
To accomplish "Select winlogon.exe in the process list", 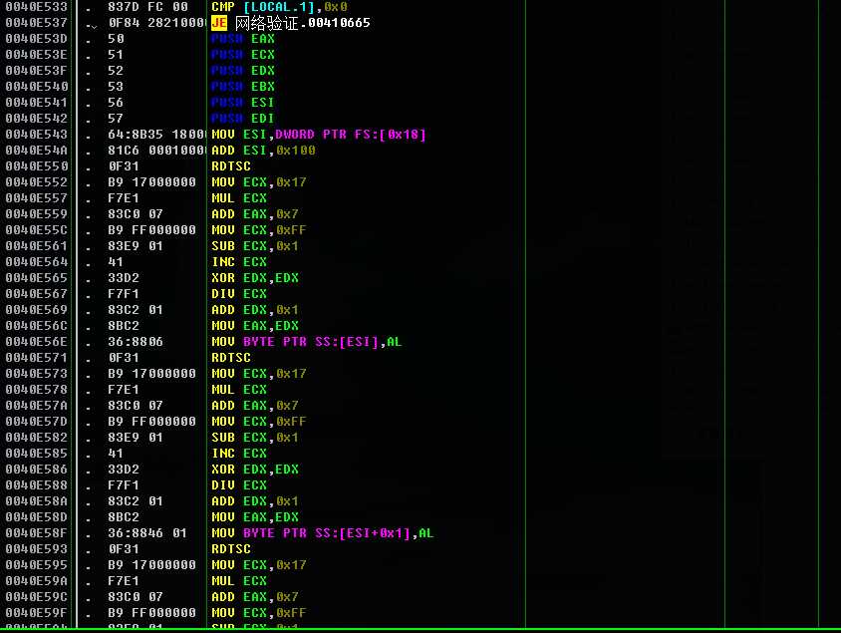I will [723, 389].
